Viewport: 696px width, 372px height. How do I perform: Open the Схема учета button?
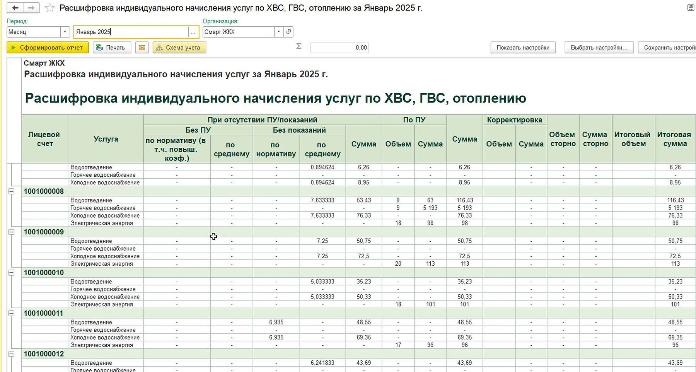point(179,48)
